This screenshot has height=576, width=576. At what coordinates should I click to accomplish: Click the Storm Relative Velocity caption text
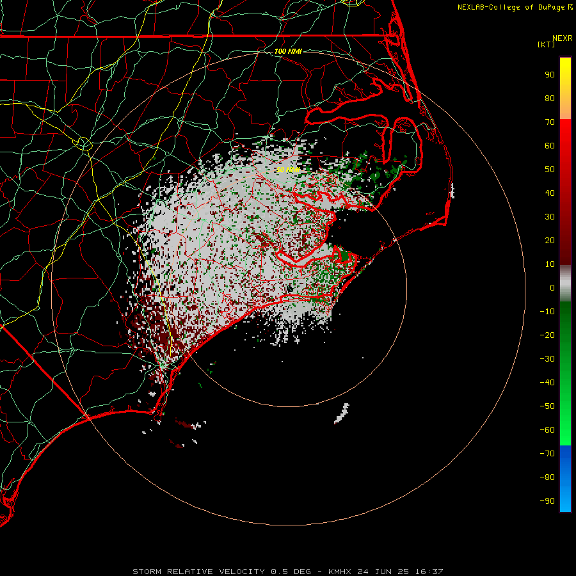pos(288,572)
